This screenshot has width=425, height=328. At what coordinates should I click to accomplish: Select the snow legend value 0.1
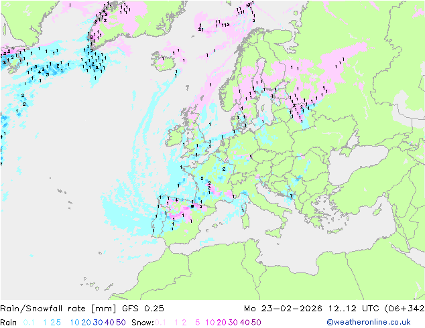tap(160, 323)
